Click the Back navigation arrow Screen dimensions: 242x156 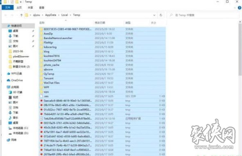pos(6,15)
